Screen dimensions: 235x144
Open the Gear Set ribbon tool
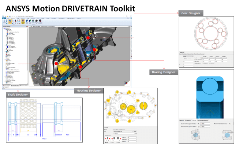(x=30, y=22)
